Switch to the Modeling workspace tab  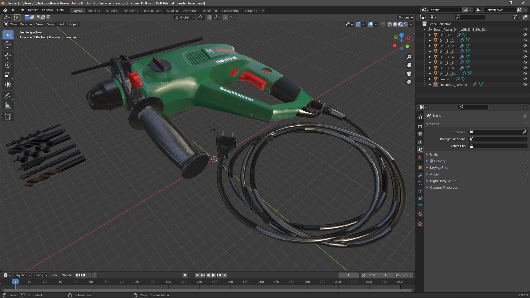coord(94,10)
